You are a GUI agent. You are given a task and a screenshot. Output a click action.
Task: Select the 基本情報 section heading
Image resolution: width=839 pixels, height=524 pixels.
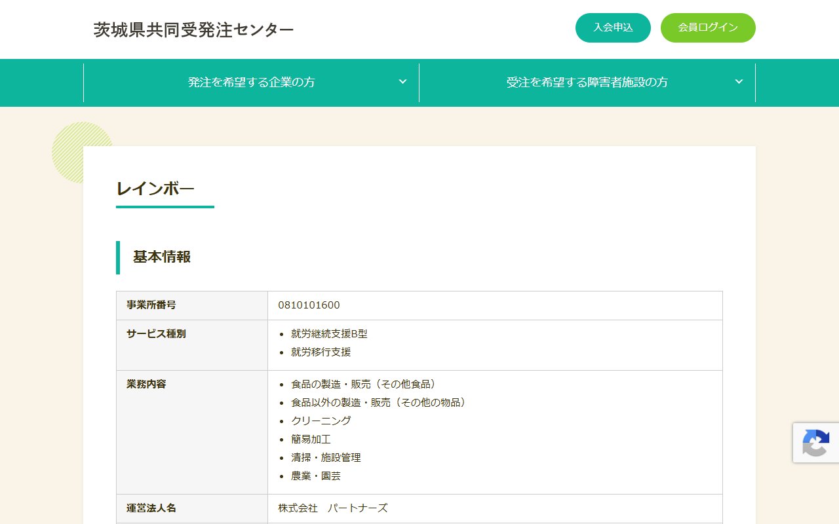[x=162, y=257]
